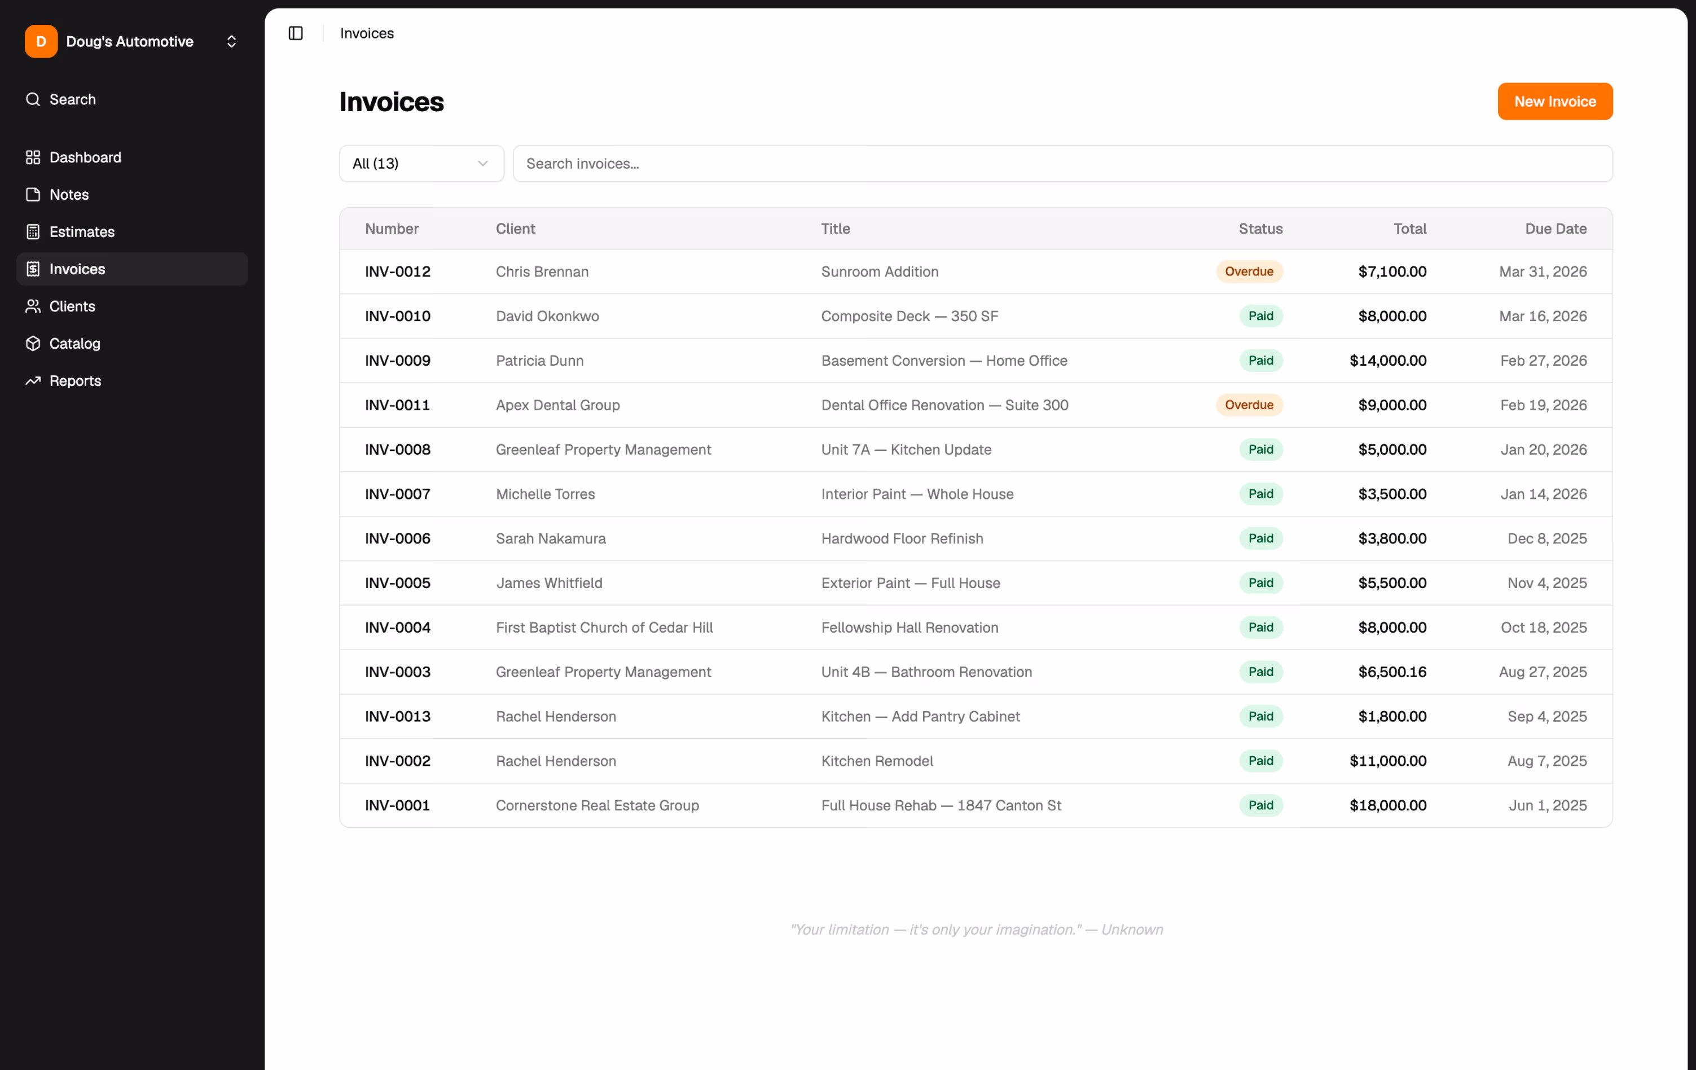Image resolution: width=1696 pixels, height=1070 pixels.
Task: Select the Invoices sidebar item
Action: pyautogui.click(x=133, y=269)
